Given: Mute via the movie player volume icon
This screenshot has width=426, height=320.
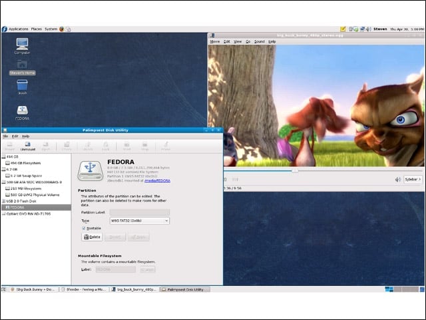Looking at the screenshot, I should (398, 179).
